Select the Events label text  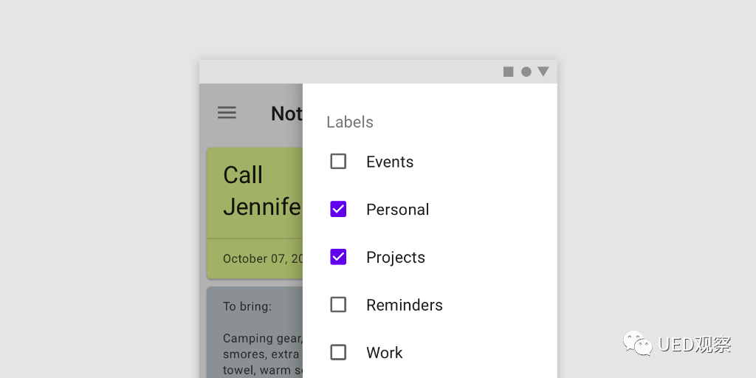(x=390, y=162)
